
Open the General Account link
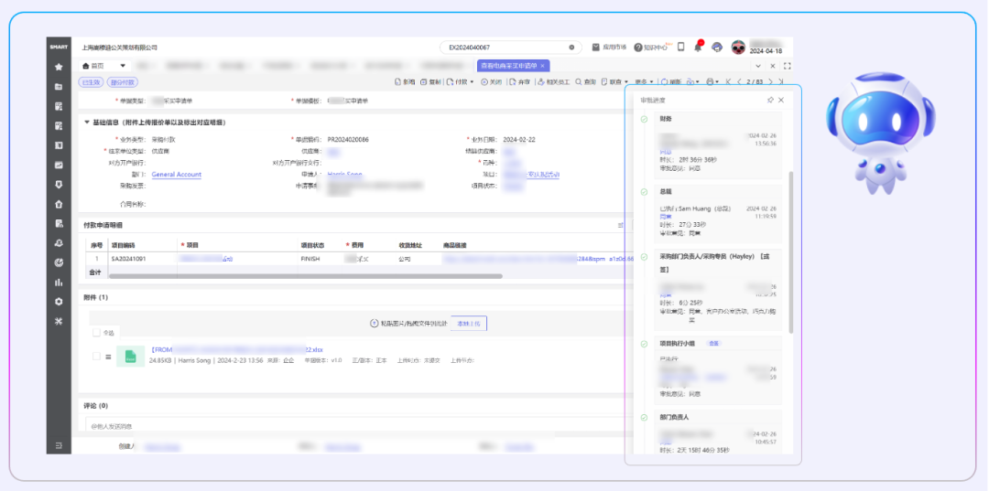click(176, 175)
